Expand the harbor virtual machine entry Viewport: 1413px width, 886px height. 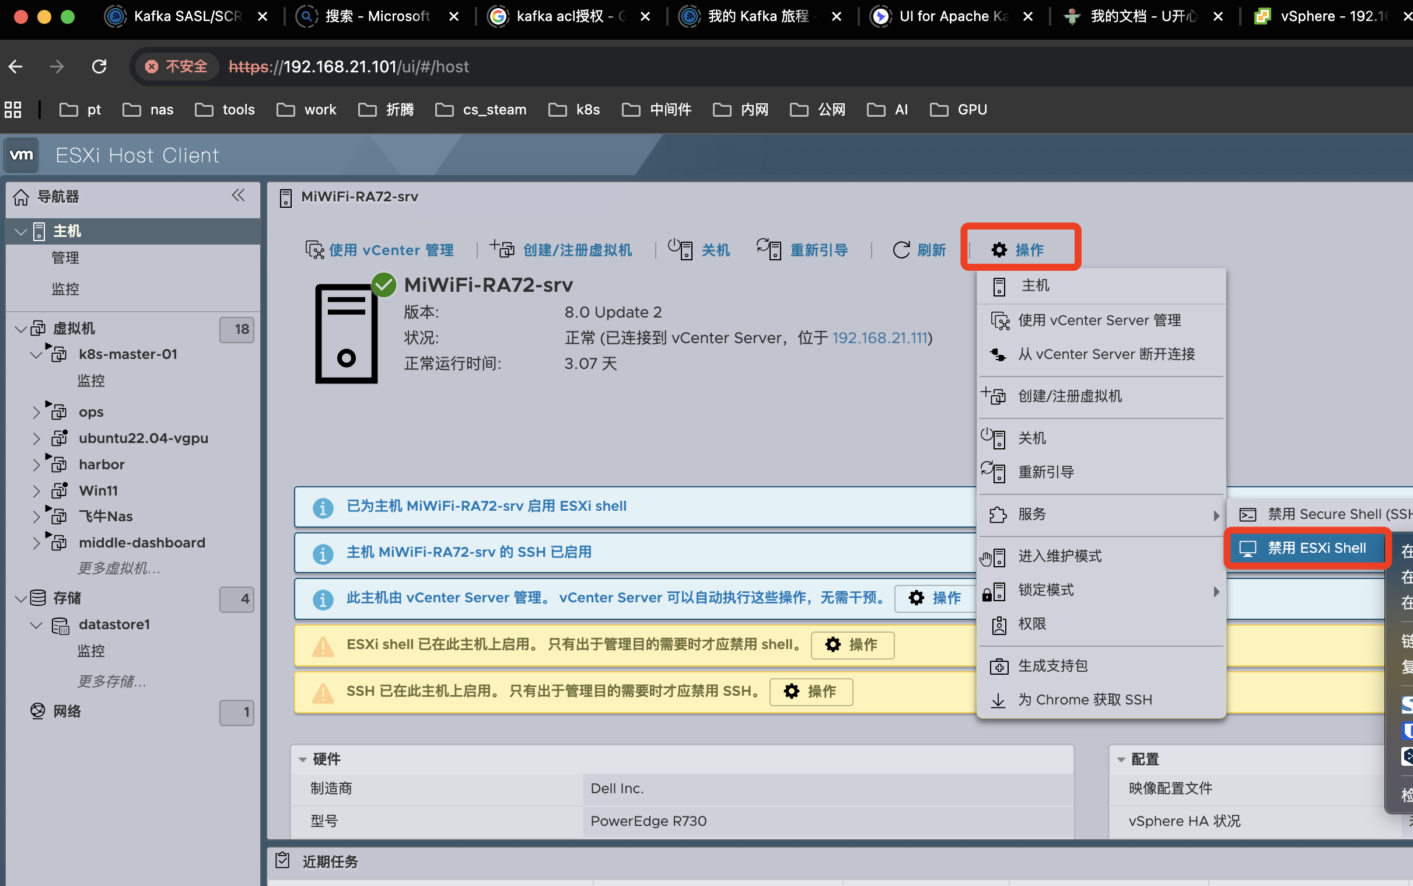36,463
